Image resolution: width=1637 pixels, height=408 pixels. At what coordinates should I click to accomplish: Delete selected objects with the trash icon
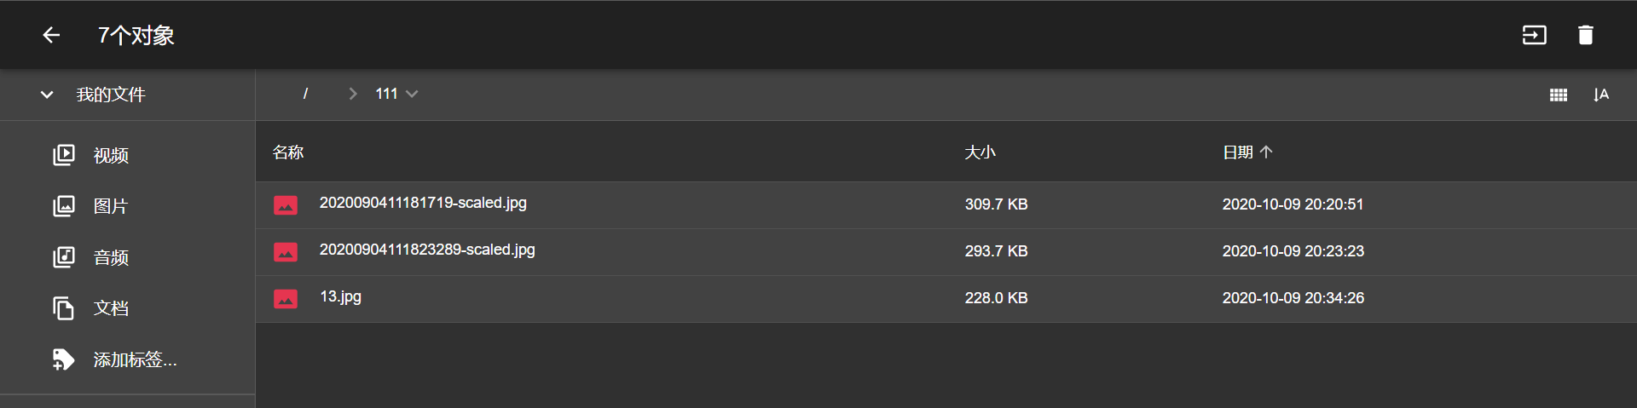[x=1585, y=35]
